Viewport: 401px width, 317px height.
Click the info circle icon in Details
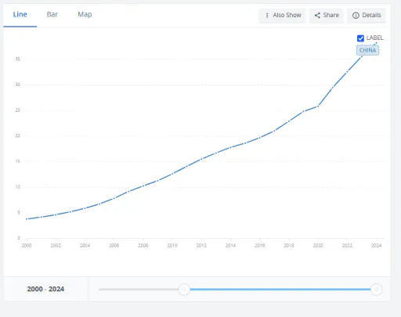pyautogui.click(x=356, y=16)
